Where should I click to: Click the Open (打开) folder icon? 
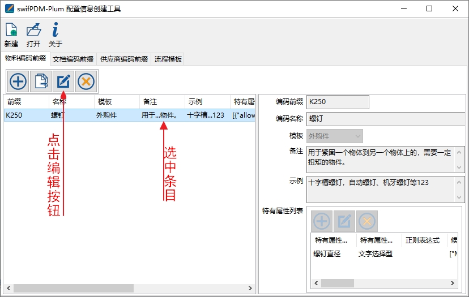tap(33, 31)
